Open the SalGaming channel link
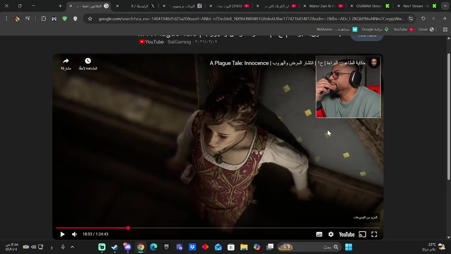The image size is (451, 254). tap(179, 42)
